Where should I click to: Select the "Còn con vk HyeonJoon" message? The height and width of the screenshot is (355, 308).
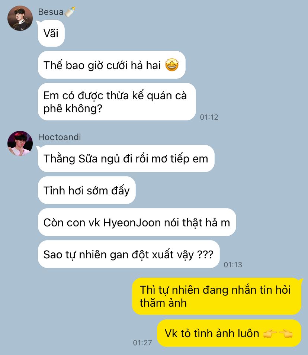click(x=137, y=222)
